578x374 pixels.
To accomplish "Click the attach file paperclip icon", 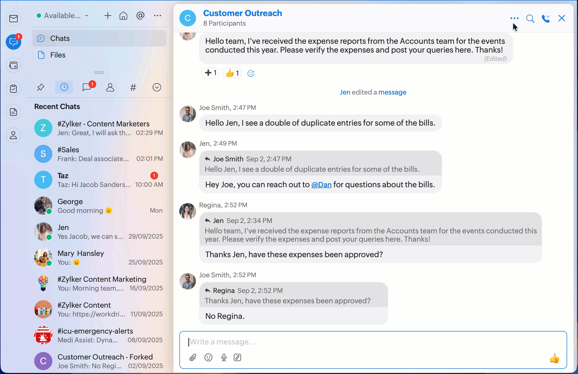I will (x=193, y=358).
